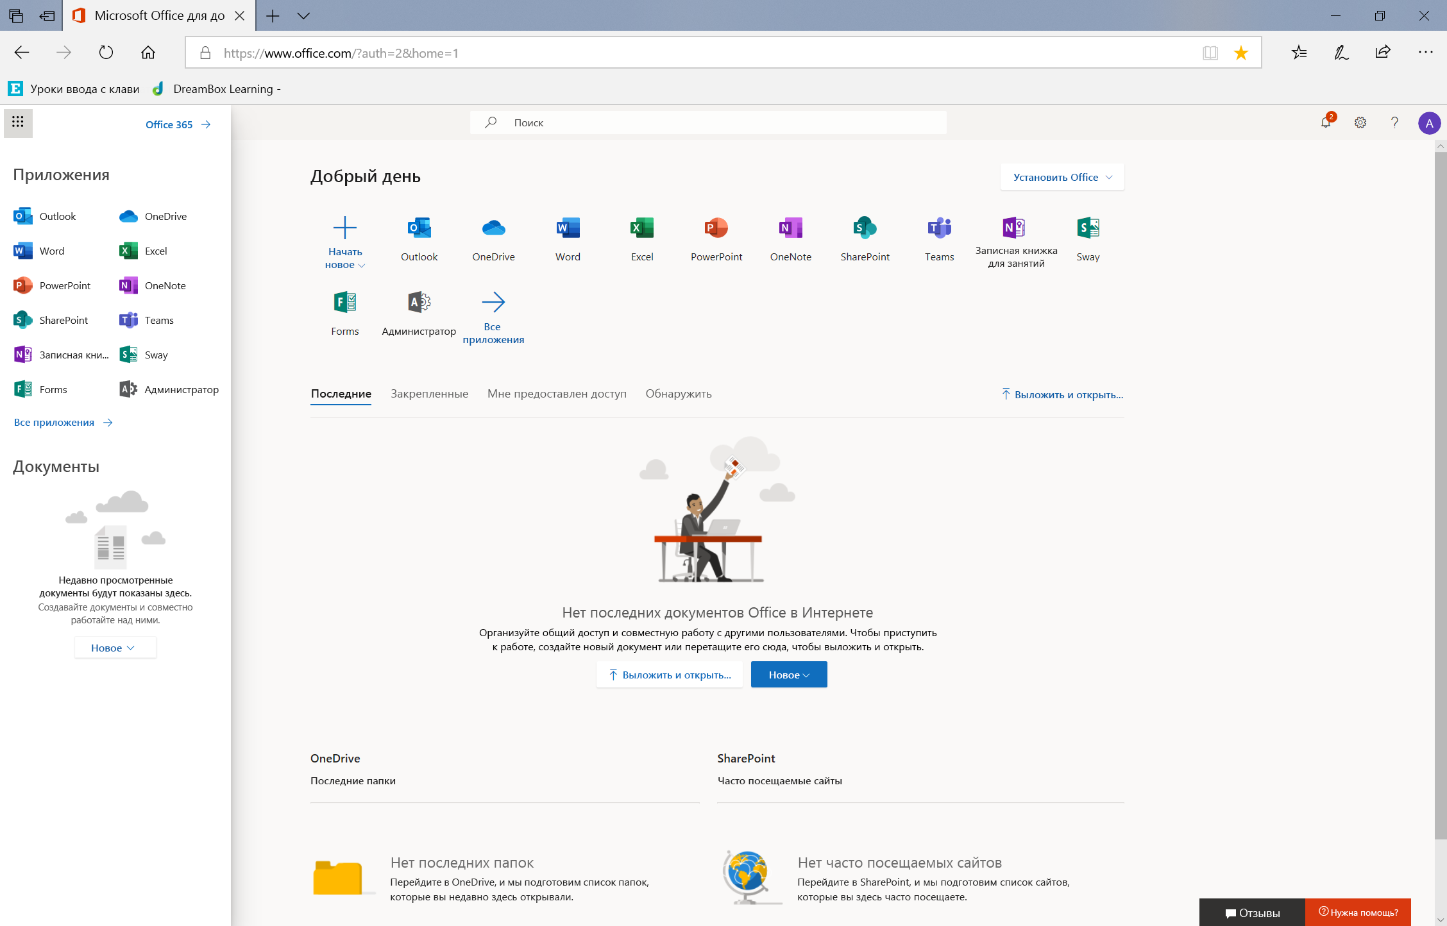Expand the 'Установить Office' dropdown
Image resolution: width=1447 pixels, height=926 pixels.
1062,176
